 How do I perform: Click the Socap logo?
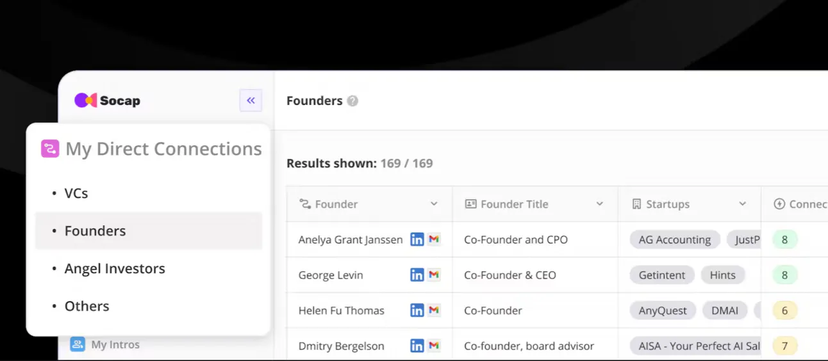click(107, 100)
